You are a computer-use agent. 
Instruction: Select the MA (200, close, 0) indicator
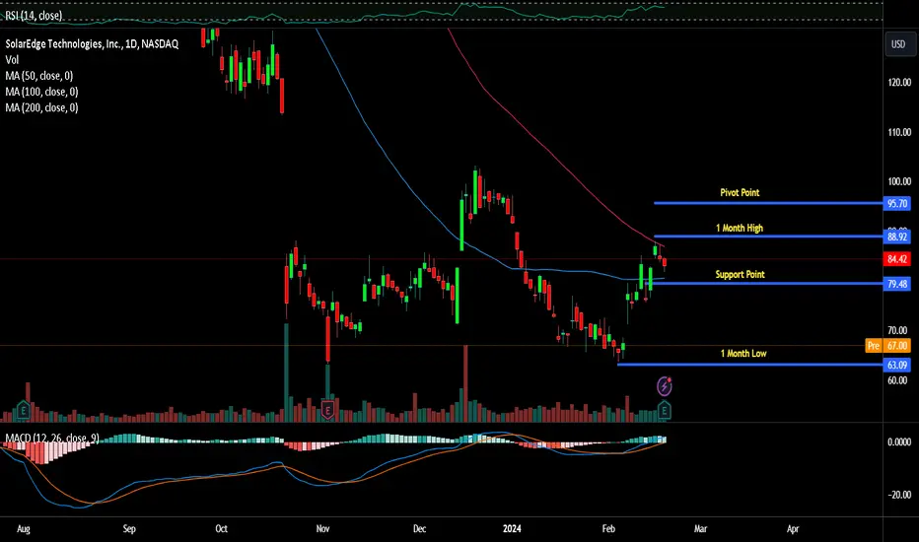(x=41, y=107)
